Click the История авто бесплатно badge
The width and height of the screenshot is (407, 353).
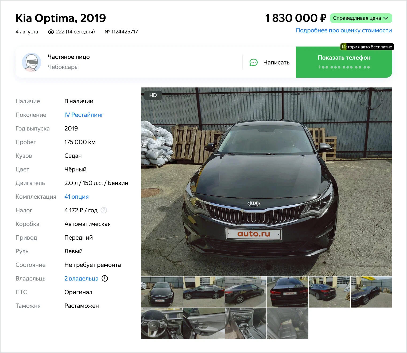tap(367, 47)
